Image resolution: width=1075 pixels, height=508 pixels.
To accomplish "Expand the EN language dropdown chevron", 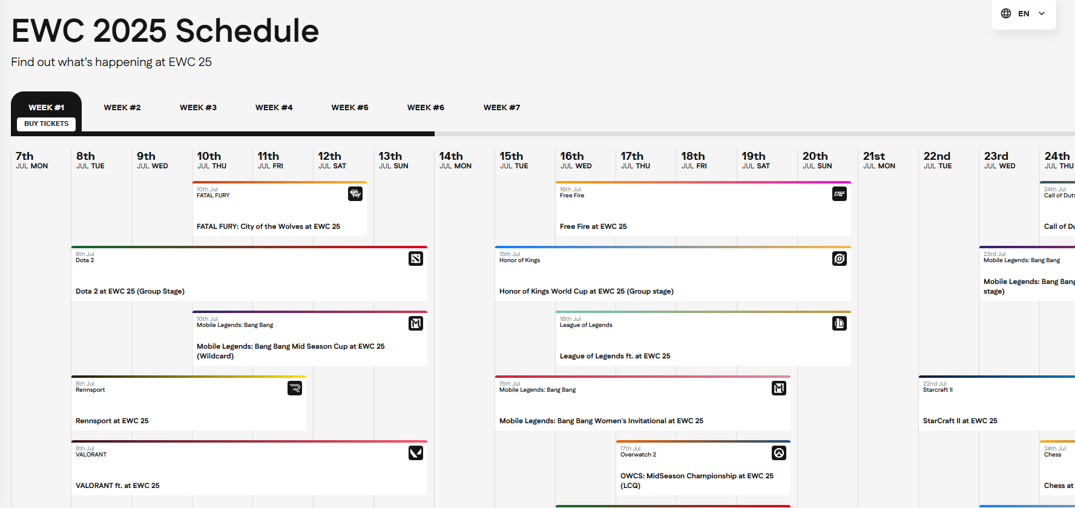I will pyautogui.click(x=1042, y=13).
